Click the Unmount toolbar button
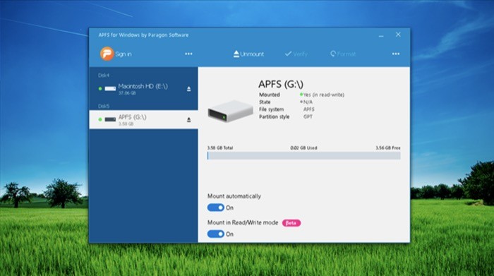Screen dimensions: 494x276 click(x=248, y=54)
